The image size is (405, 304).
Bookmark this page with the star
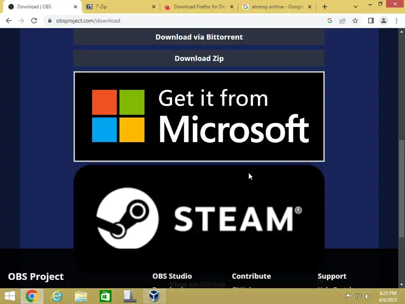(x=355, y=21)
